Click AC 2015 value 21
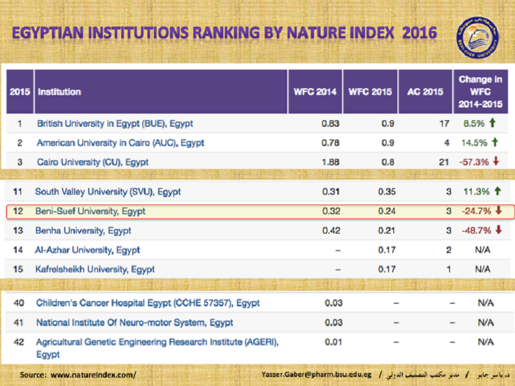This screenshot has height=386, width=515. [444, 162]
